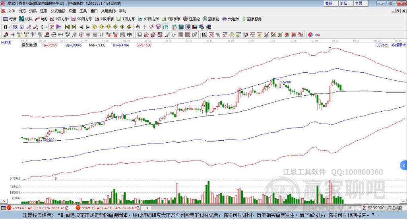Expand the candlestick style dropdown arrow
The height and width of the screenshot is (219, 407).
(47, 27)
